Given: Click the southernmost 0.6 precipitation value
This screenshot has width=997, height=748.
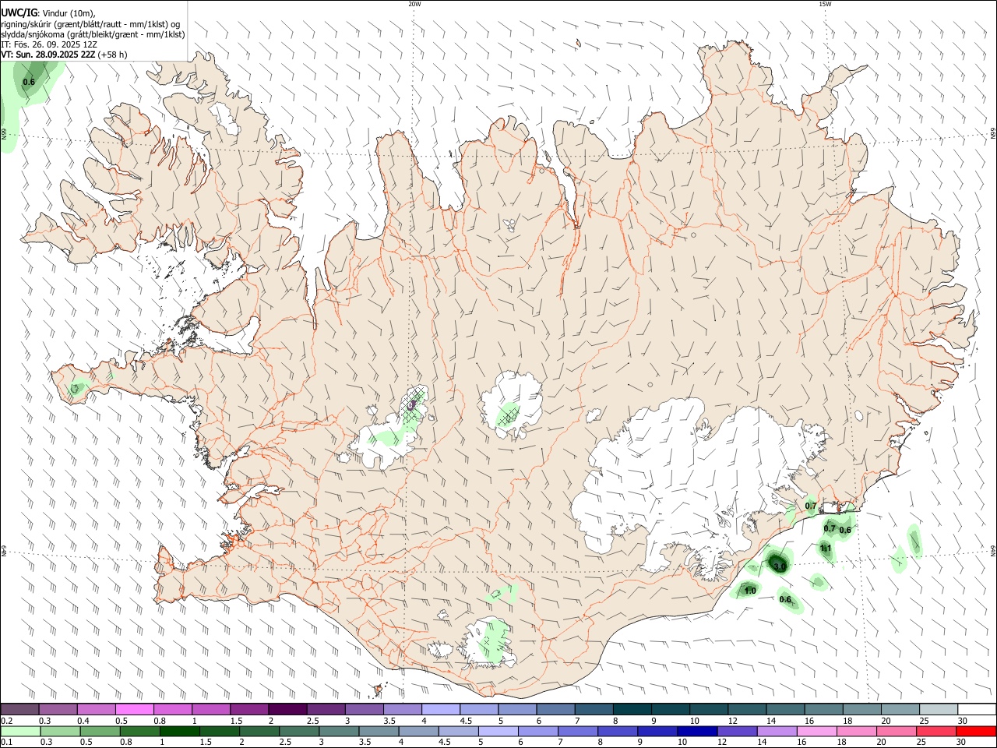Looking at the screenshot, I should [x=785, y=599].
